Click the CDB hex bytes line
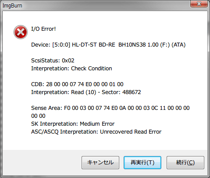 pos(77,84)
